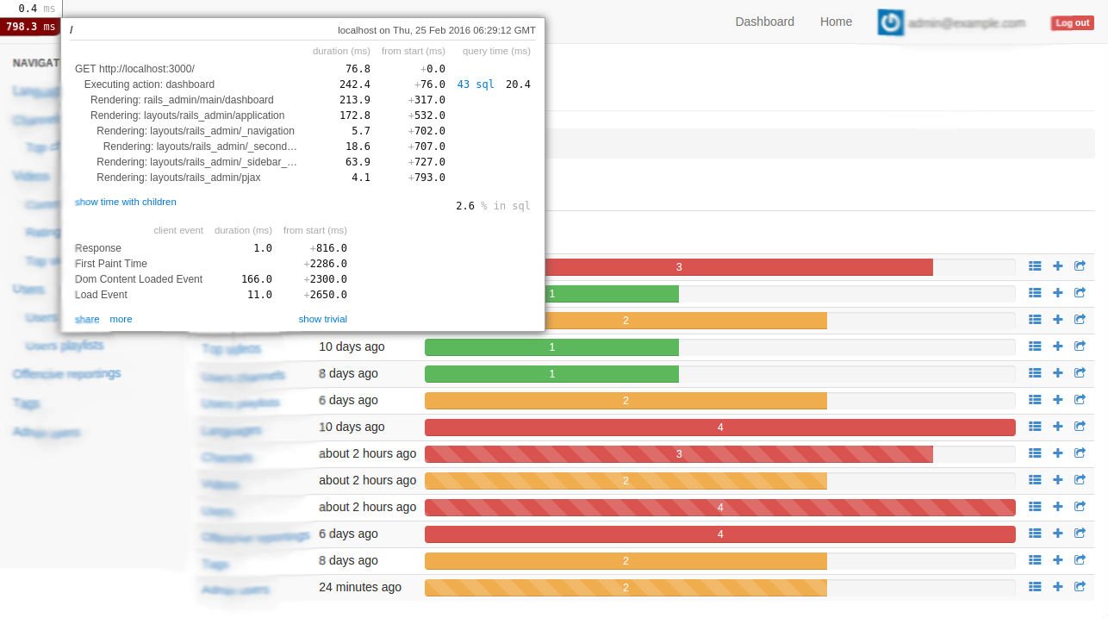The height and width of the screenshot is (618, 1108).
Task: Open the Users list via the list icon
Action: coord(1034,507)
